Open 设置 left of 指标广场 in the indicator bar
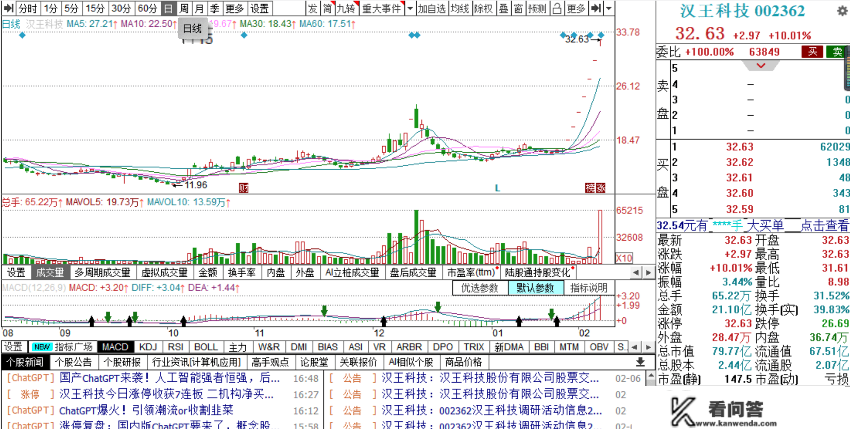850x429 pixels. pyautogui.click(x=13, y=347)
